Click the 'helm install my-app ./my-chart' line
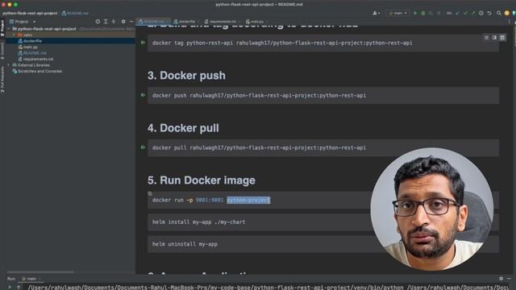 click(198, 222)
